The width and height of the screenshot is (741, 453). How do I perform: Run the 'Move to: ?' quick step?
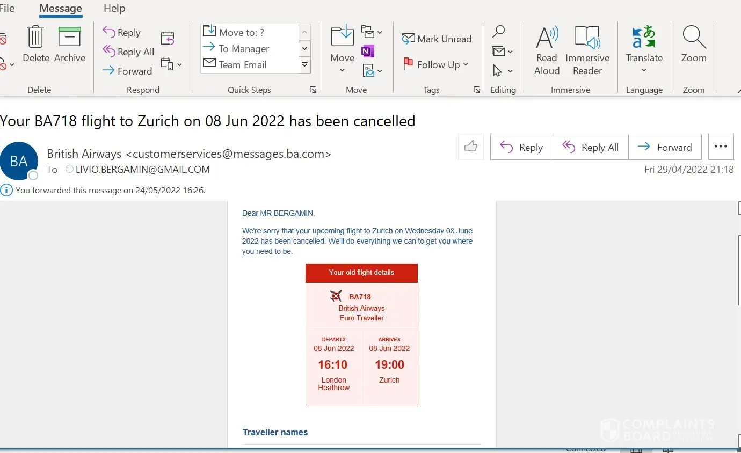click(249, 32)
